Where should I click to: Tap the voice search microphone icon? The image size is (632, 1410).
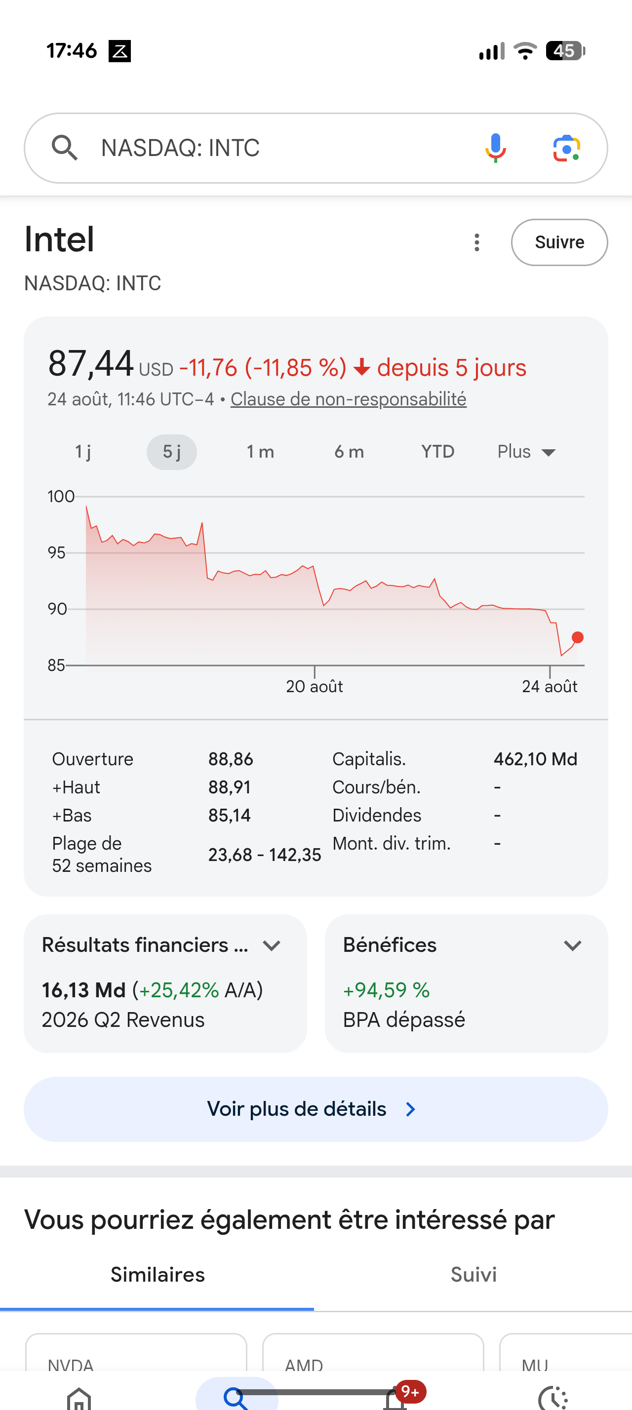coord(495,148)
